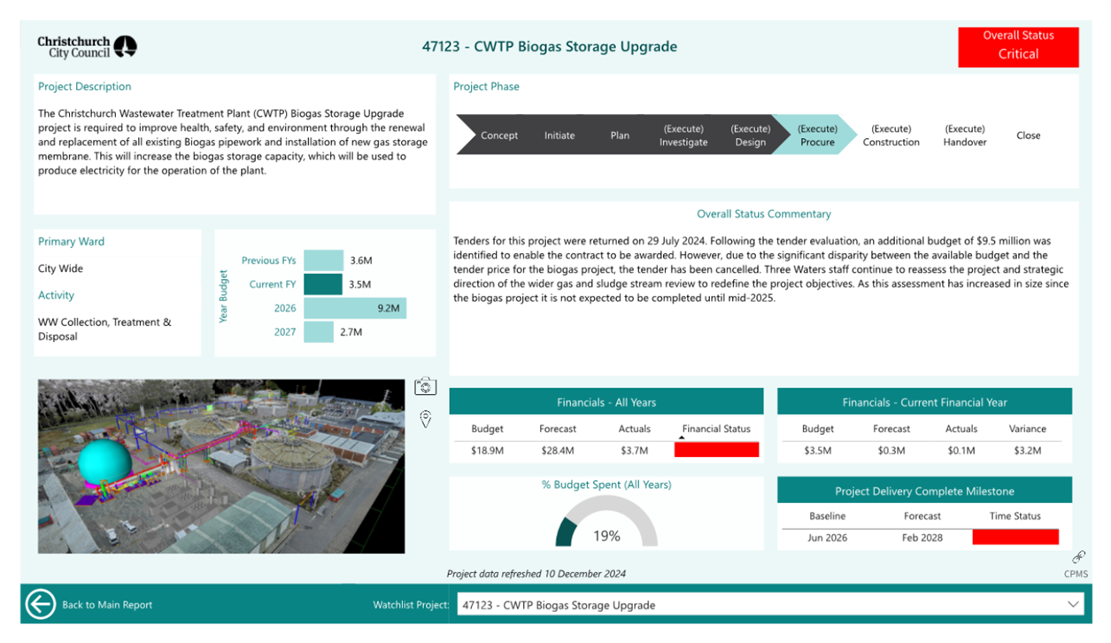This screenshot has height=643, width=1111.
Task: Open the Watchlist Project dropdown
Action: [x=772, y=605]
